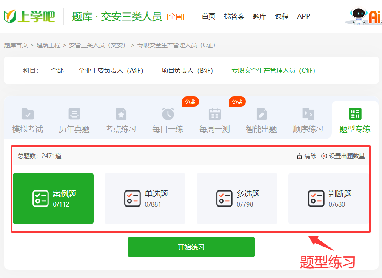
Task: Click the 每周一测 calendar icon
Action: (215, 114)
